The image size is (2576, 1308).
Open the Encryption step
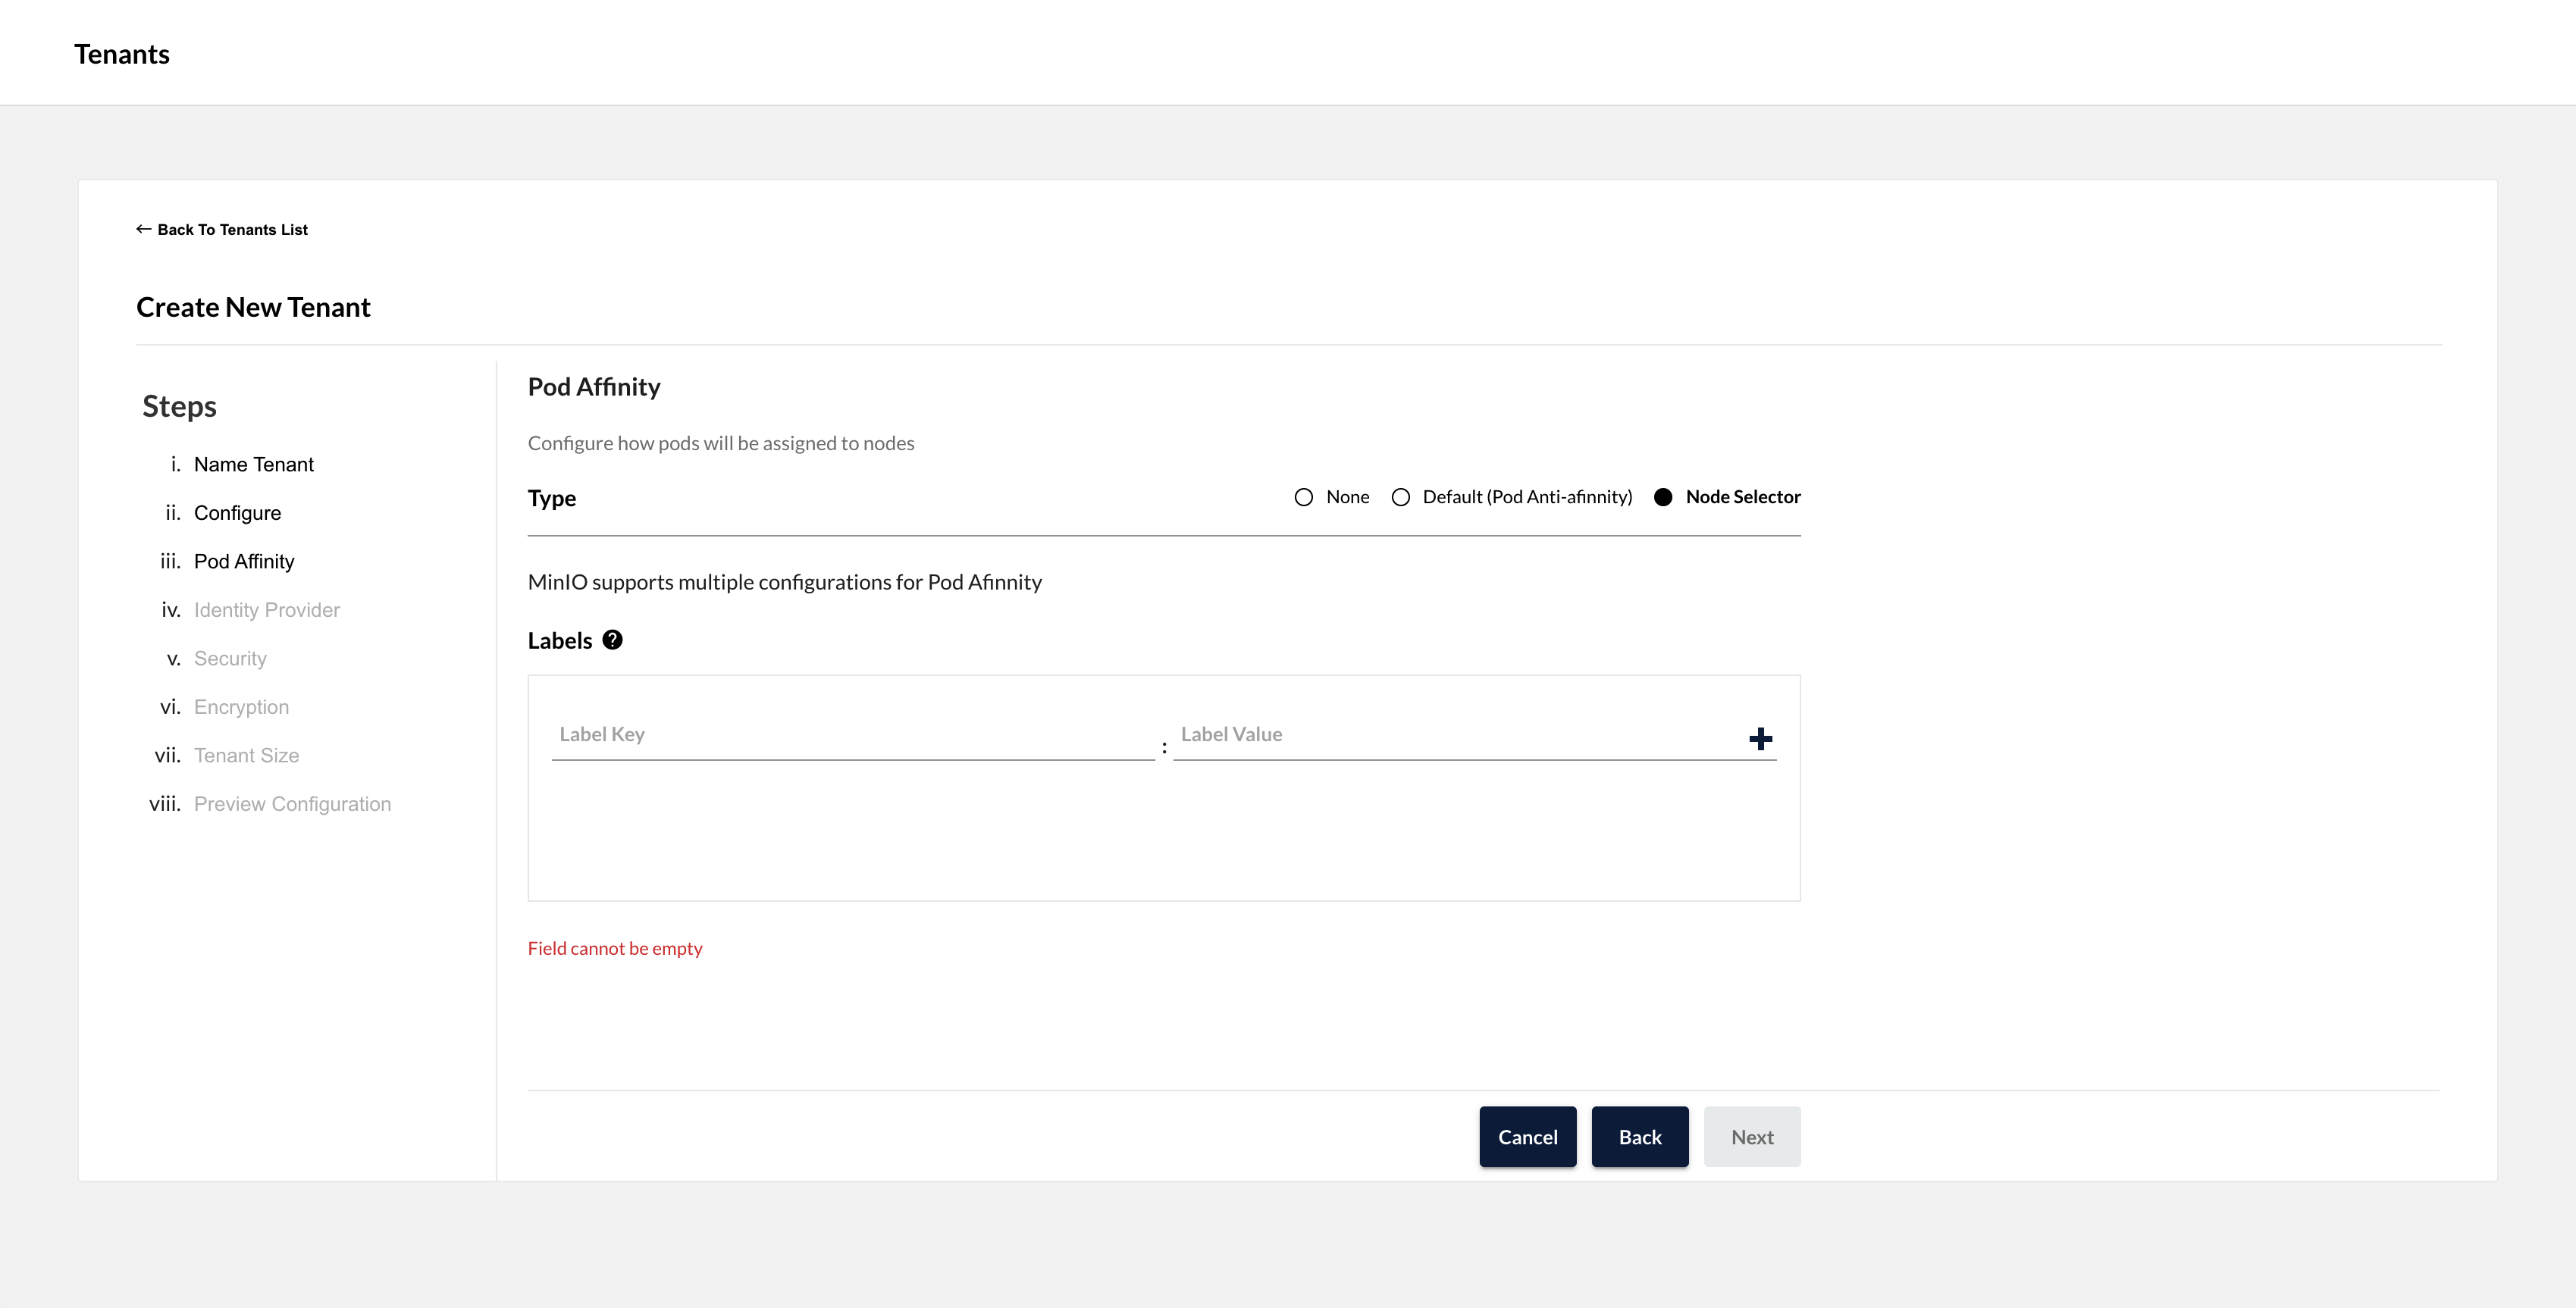pos(241,707)
